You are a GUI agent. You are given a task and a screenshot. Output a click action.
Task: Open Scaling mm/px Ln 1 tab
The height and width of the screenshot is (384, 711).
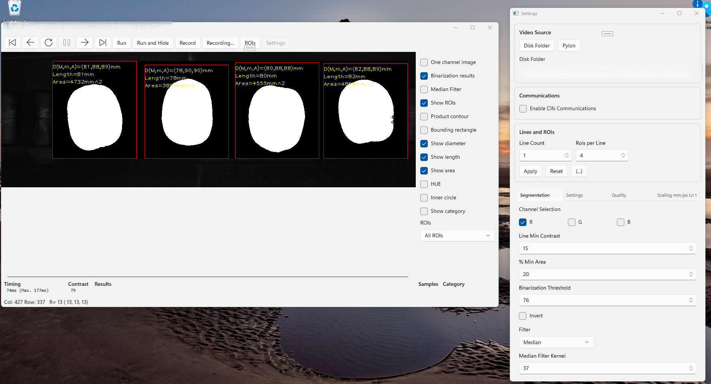(677, 195)
